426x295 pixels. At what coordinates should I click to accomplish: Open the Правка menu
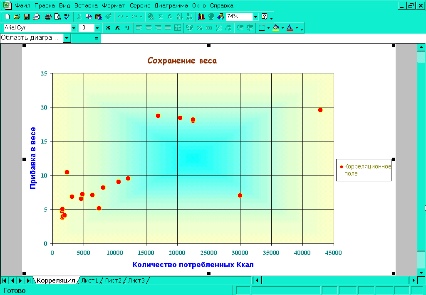45,5
